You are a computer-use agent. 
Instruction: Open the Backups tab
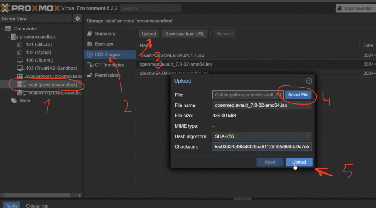[110, 44]
